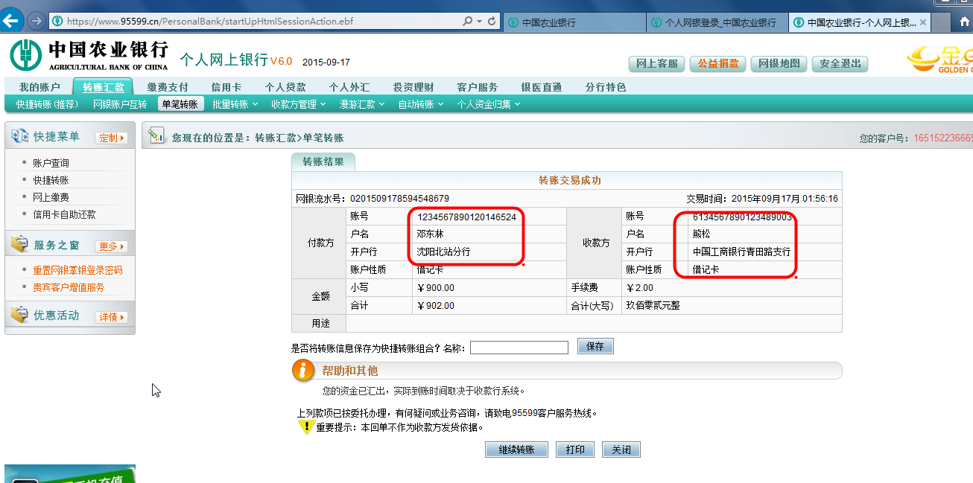Click the 服务之窗 panel icon
This screenshot has height=483, width=973.
pyautogui.click(x=19, y=244)
